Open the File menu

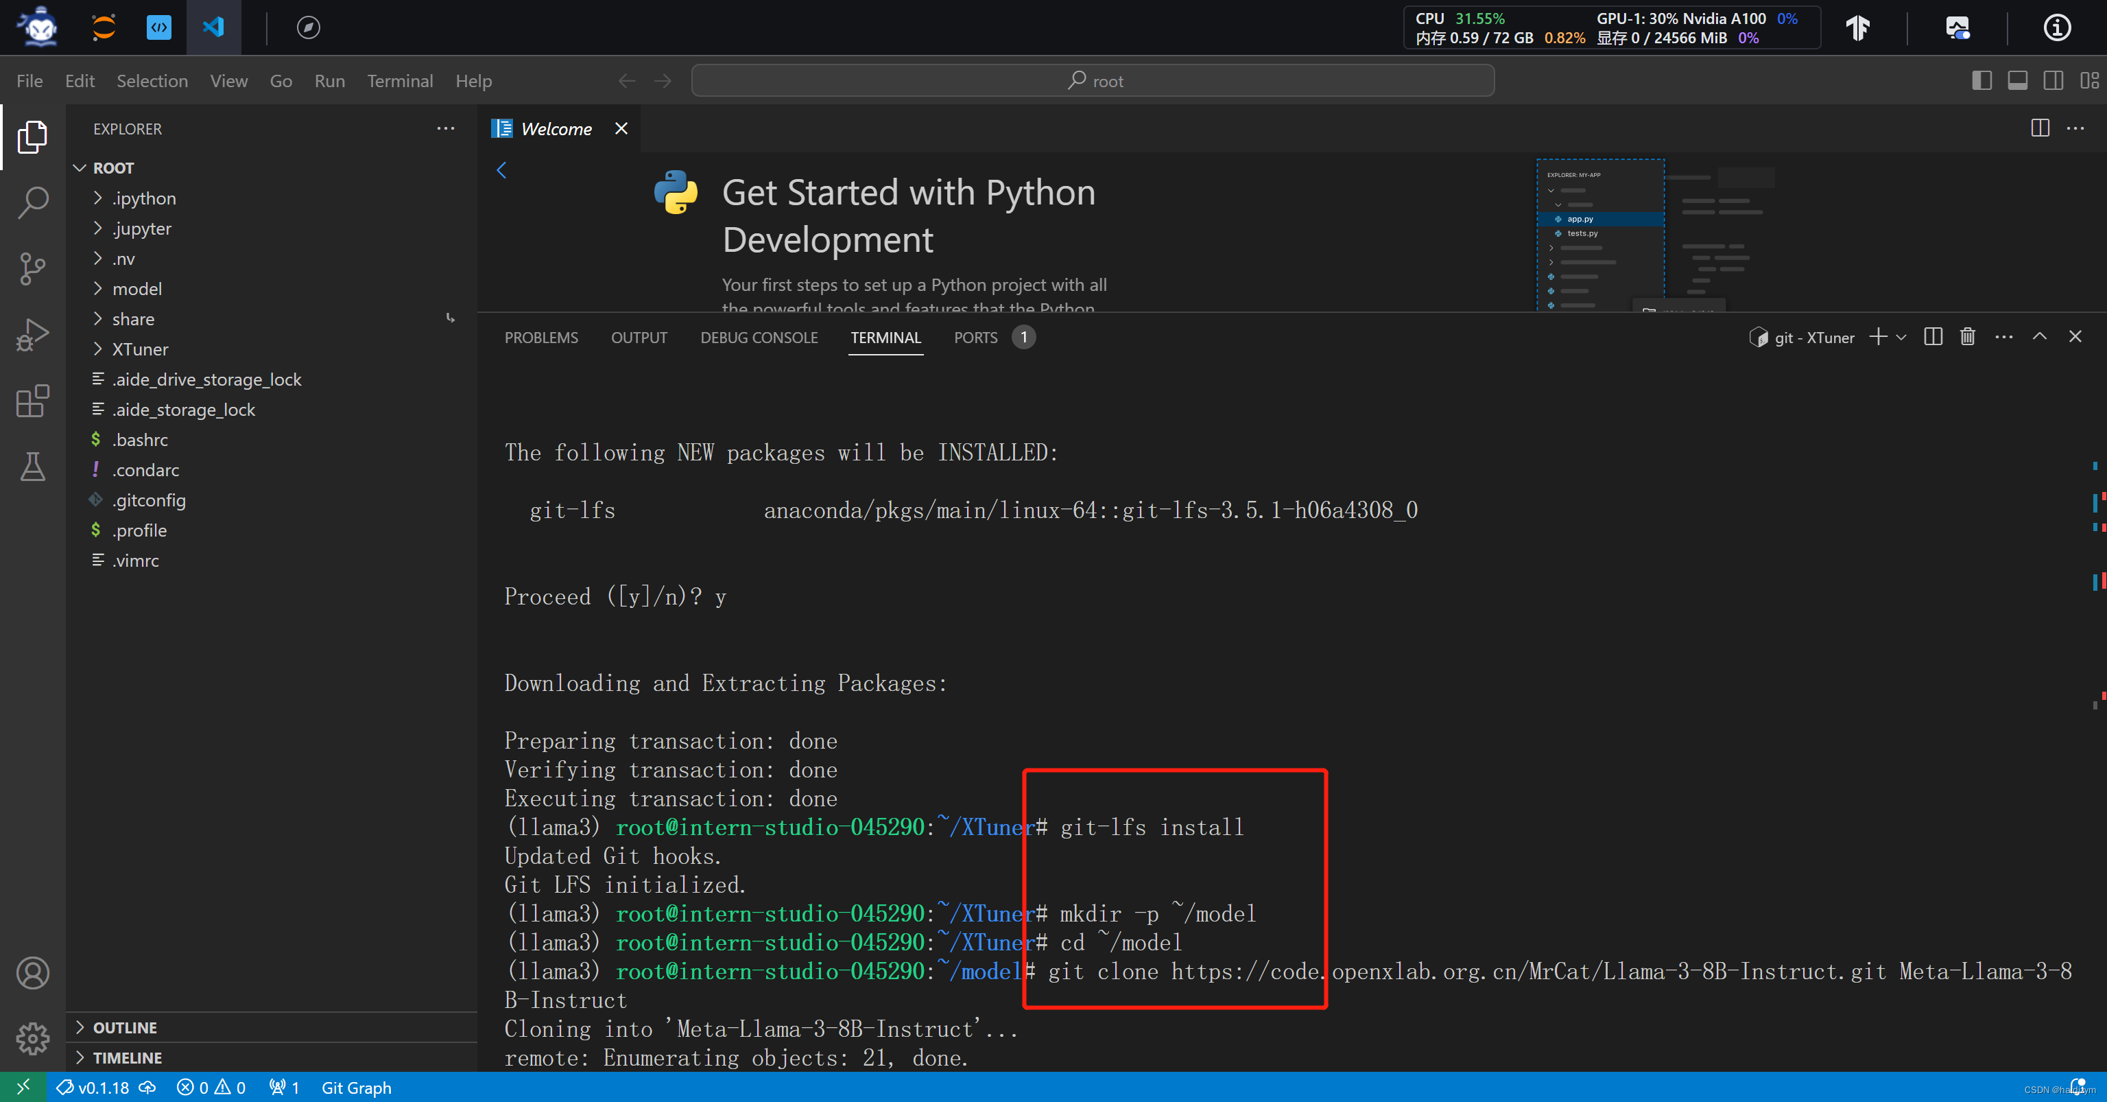pos(29,81)
